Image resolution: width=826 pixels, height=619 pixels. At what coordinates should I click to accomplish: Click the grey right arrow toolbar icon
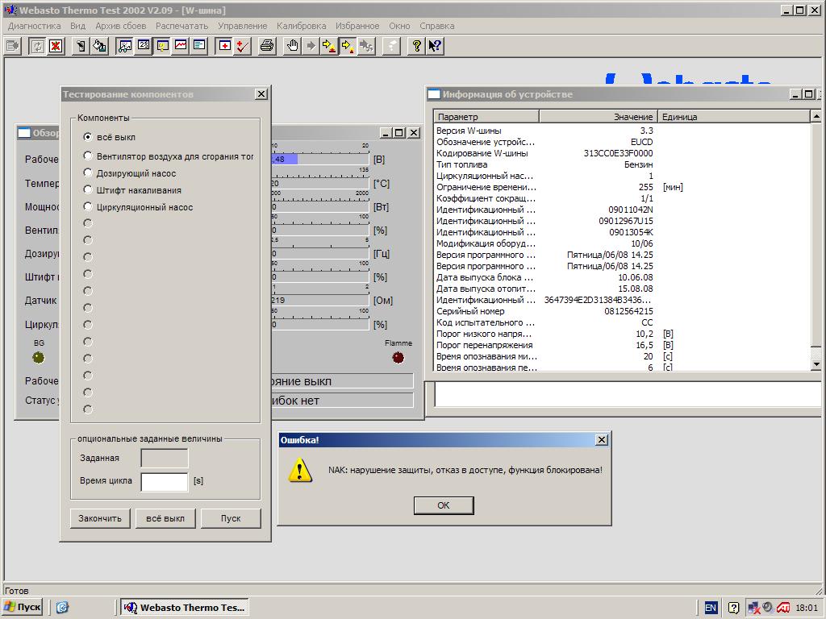311,46
